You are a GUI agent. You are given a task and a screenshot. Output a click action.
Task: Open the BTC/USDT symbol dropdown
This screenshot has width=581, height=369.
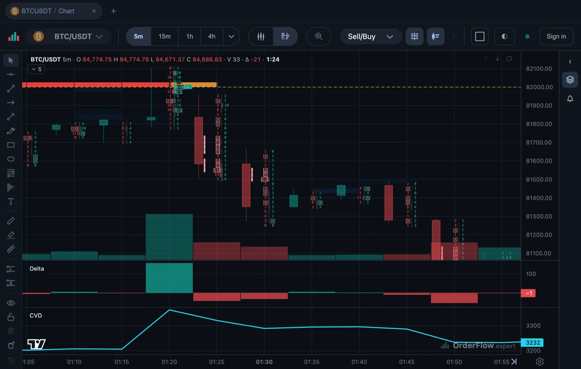pos(69,36)
